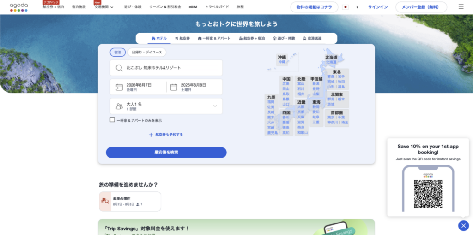Open eSIM in the top navigation

(x=193, y=7)
